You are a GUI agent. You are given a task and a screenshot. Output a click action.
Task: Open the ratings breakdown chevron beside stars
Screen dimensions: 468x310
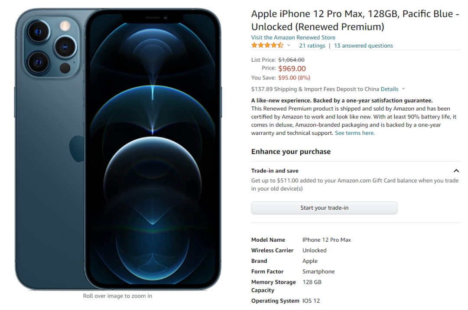click(289, 45)
